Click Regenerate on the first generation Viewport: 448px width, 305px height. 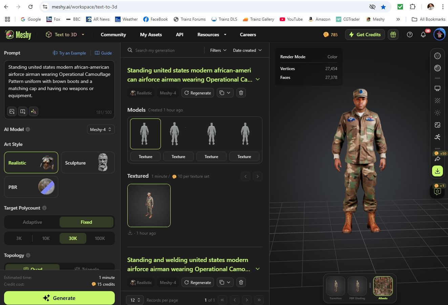[197, 93]
